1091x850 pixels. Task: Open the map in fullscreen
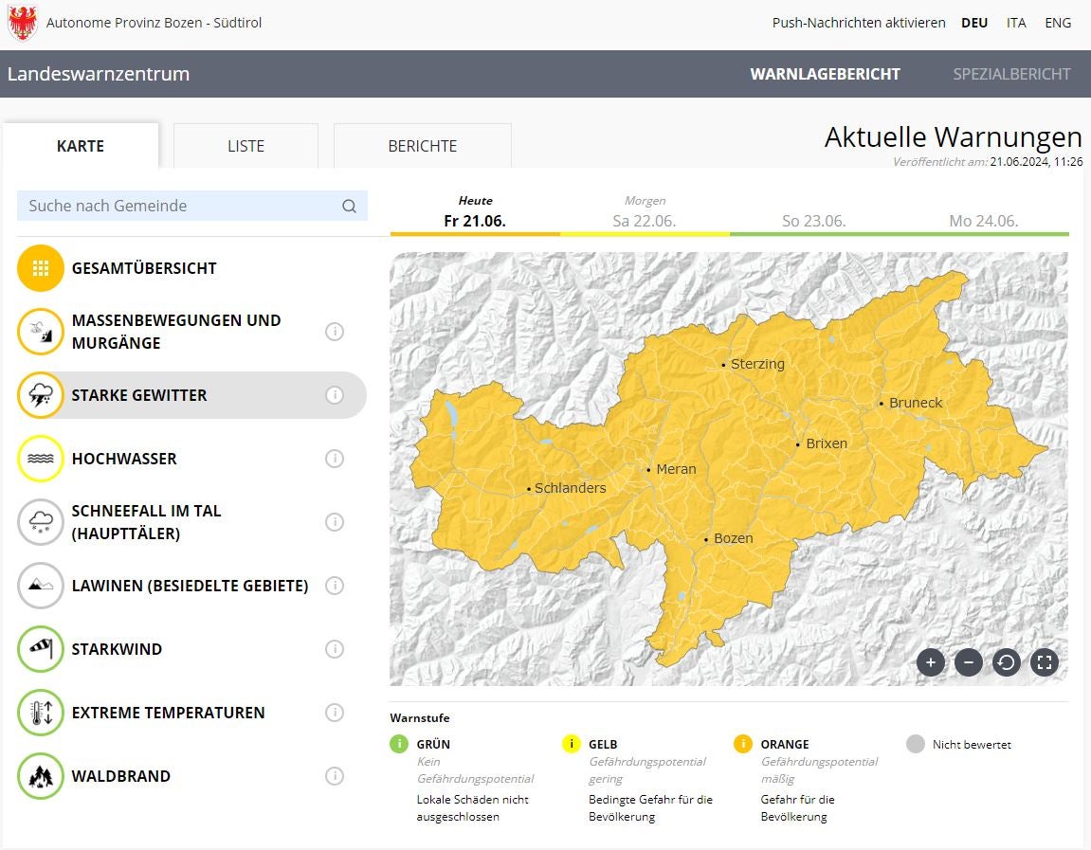[1044, 662]
